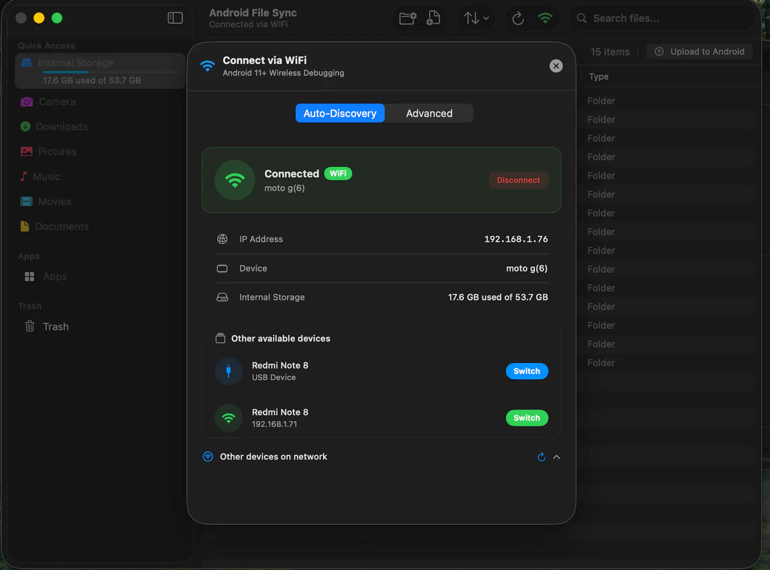Click the toolbar refresh icon

(518, 18)
